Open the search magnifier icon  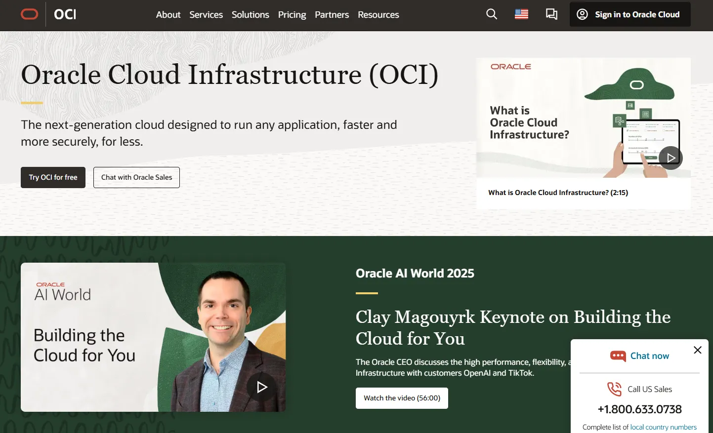click(491, 14)
